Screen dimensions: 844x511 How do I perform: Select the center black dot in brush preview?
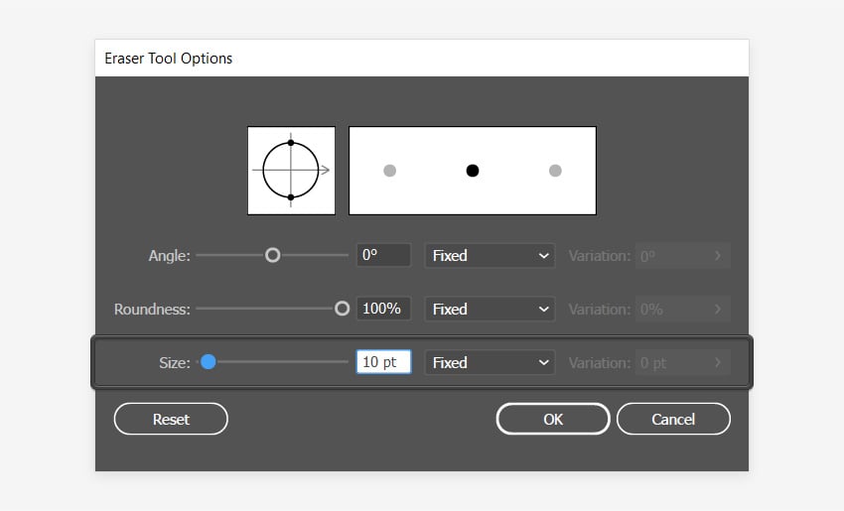pyautogui.click(x=473, y=171)
